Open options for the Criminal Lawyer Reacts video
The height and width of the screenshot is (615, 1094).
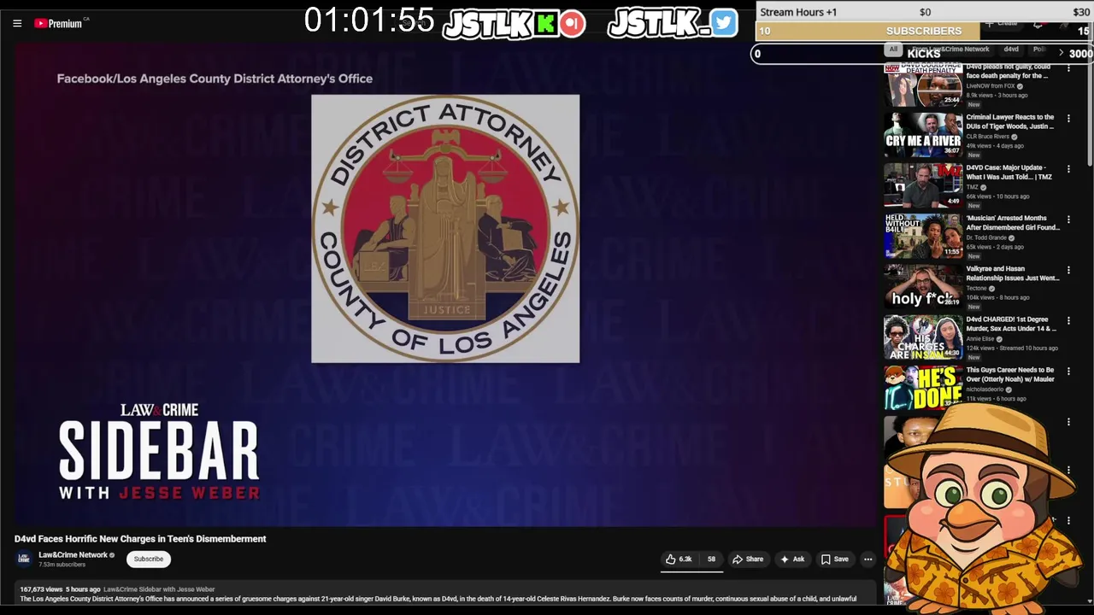(1068, 119)
